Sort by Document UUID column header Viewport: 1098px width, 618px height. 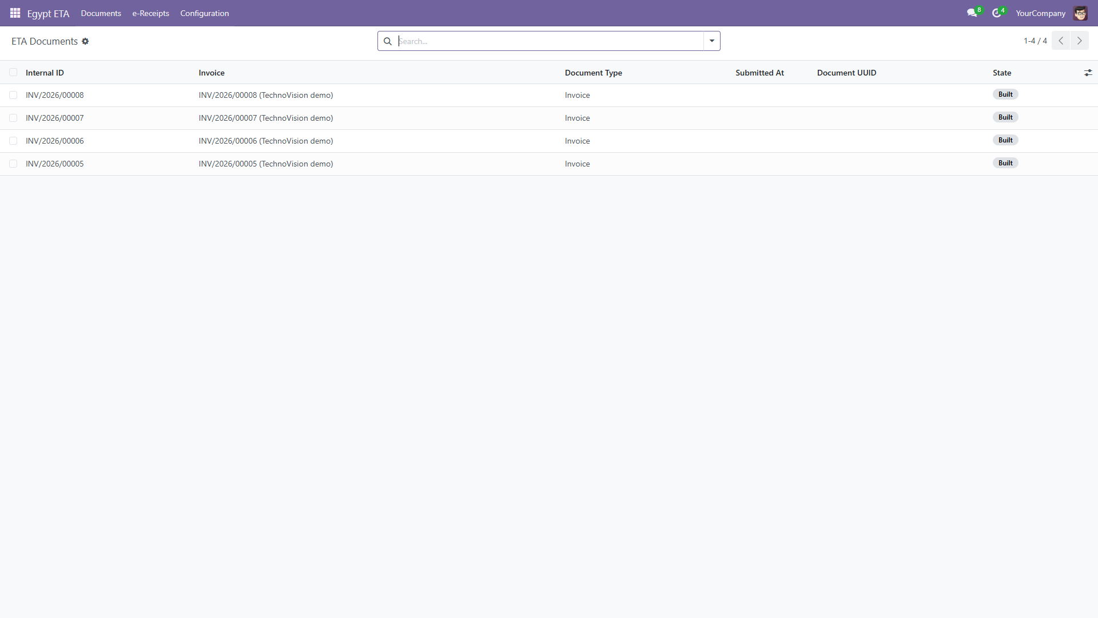[x=846, y=73]
